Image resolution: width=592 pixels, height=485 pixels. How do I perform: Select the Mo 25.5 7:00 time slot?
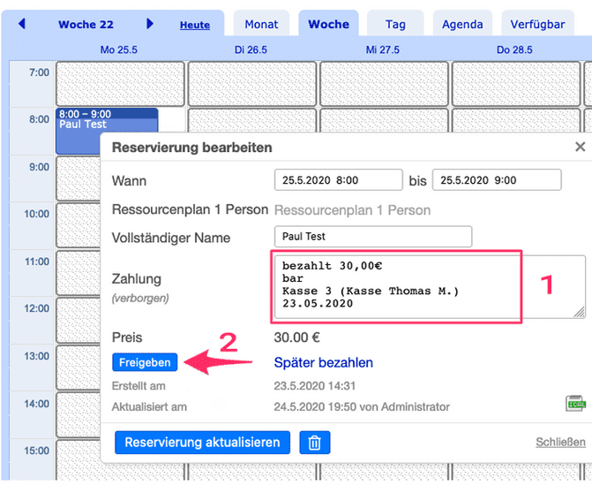tap(121, 84)
